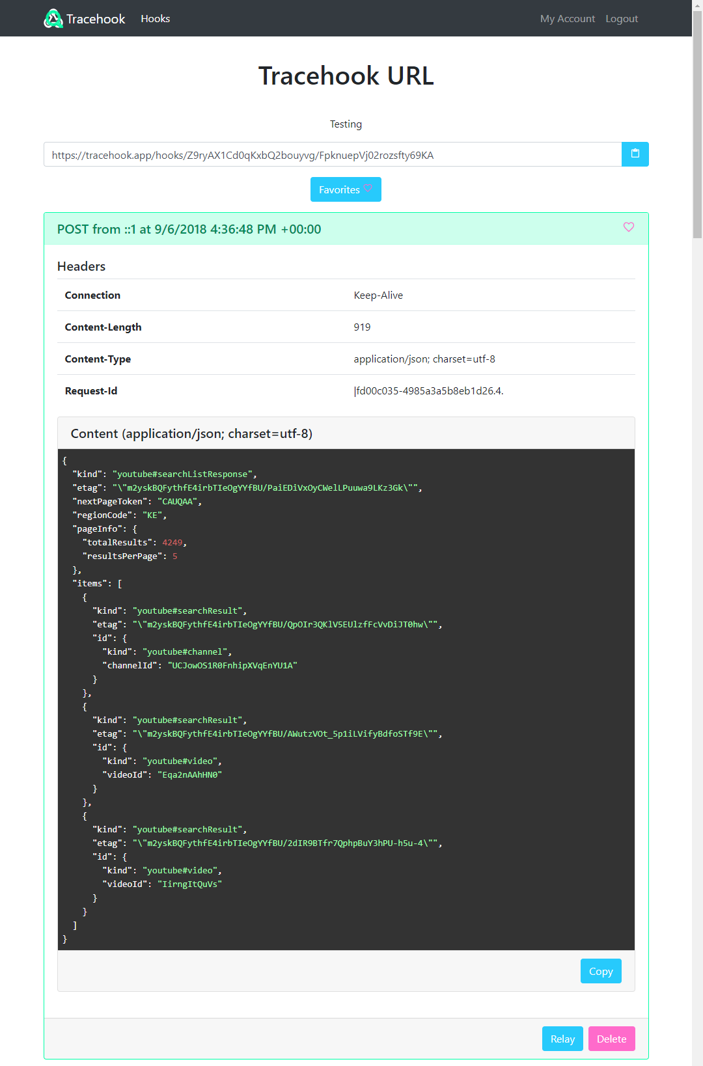The image size is (703, 1066).
Task: Click resultsPerPage number 5
Action: coord(175,556)
